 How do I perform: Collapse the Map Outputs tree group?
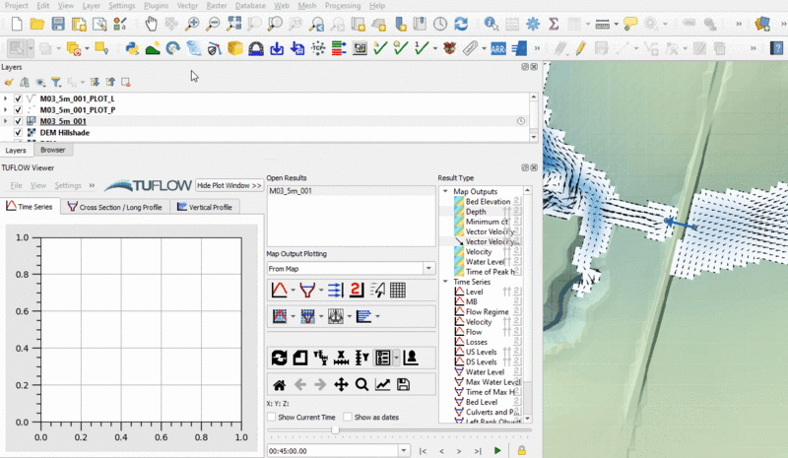(444, 191)
